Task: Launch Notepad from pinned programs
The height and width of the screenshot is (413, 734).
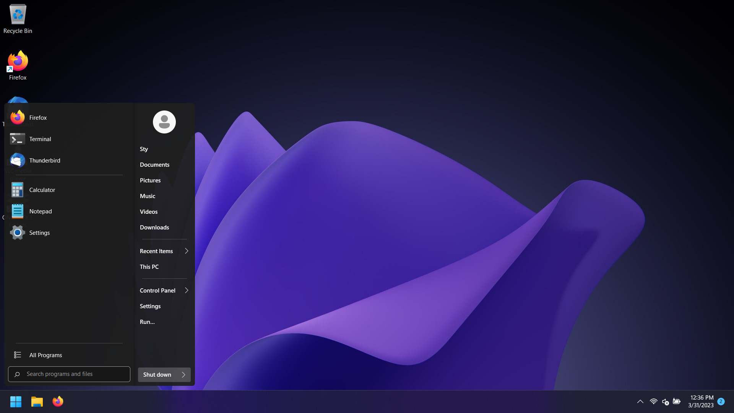Action: click(x=40, y=211)
